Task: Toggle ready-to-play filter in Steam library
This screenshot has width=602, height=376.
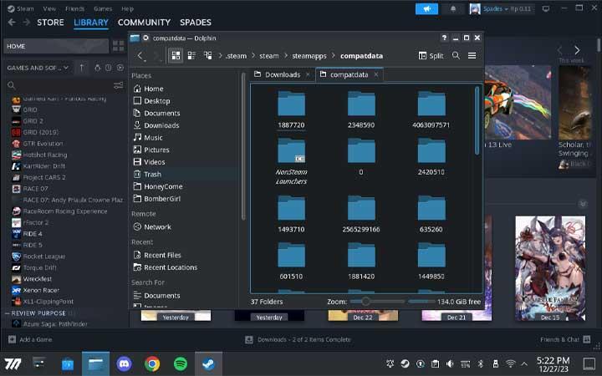Action: point(120,68)
